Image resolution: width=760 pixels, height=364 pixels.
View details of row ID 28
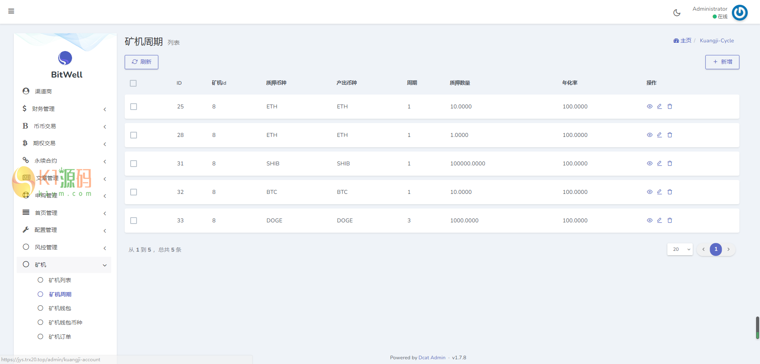650,135
